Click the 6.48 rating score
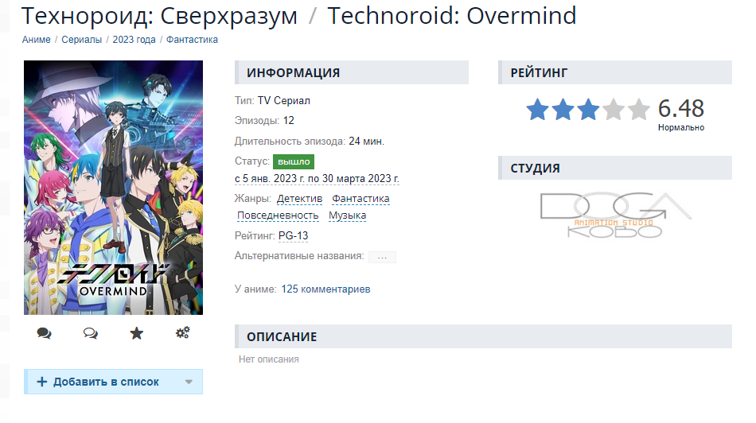This screenshot has height=423, width=756. tap(680, 108)
